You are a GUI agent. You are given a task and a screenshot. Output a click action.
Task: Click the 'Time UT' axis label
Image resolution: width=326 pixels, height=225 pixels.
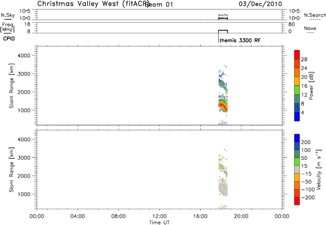159,223
